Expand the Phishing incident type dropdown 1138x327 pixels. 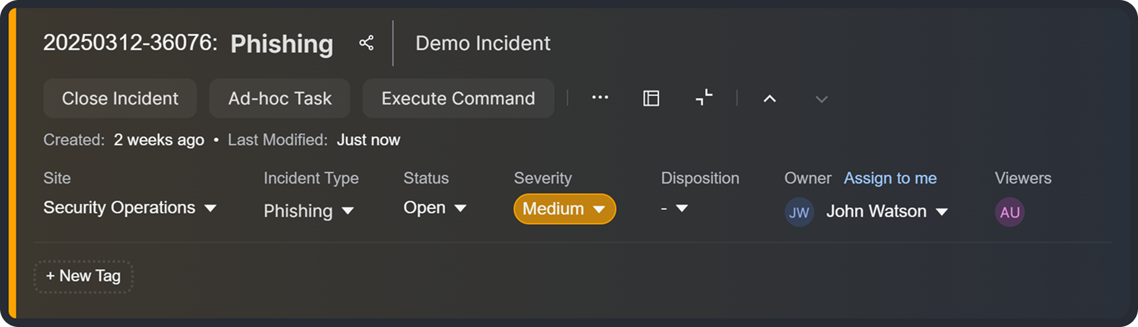tap(308, 211)
